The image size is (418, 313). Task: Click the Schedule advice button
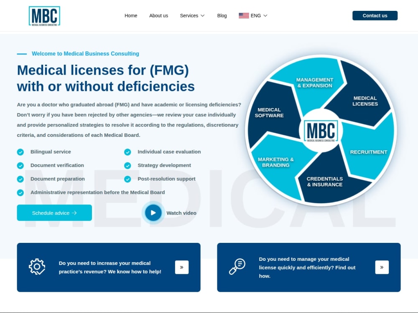coord(54,213)
